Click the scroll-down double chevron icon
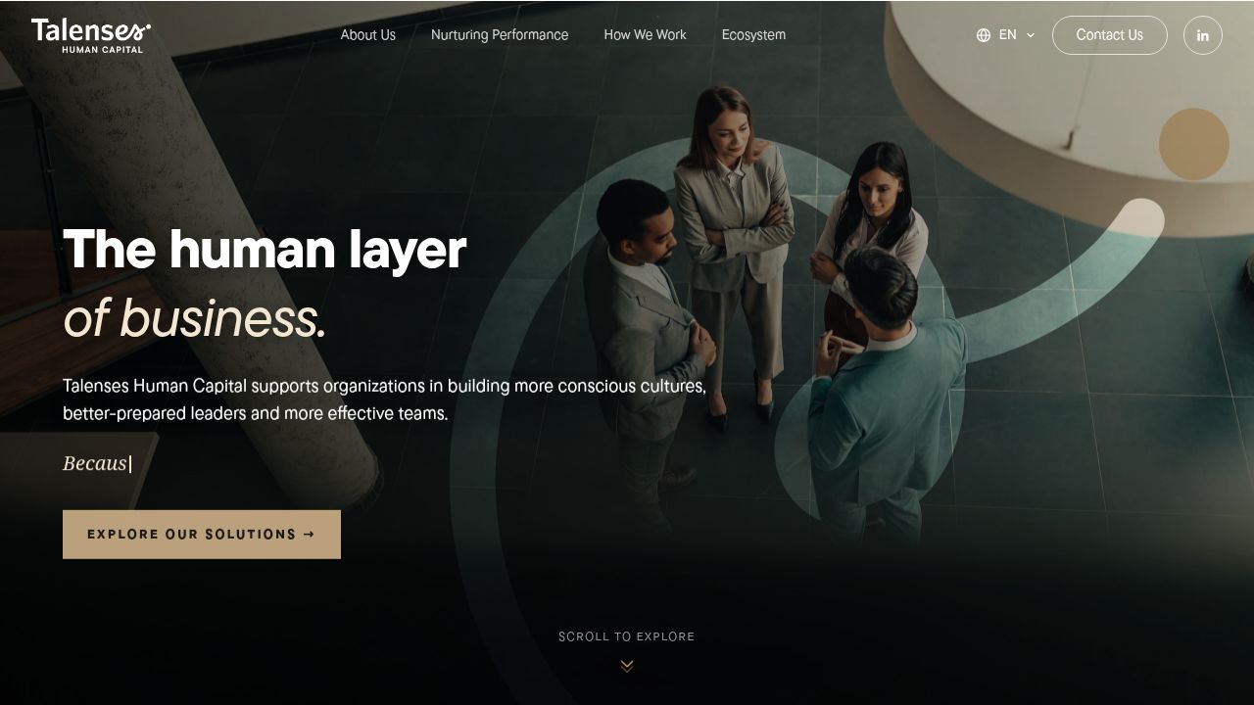Viewport: 1254px width, 705px height. 627,666
